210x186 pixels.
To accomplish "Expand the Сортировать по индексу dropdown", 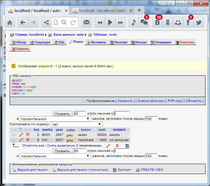I will click(77, 124).
